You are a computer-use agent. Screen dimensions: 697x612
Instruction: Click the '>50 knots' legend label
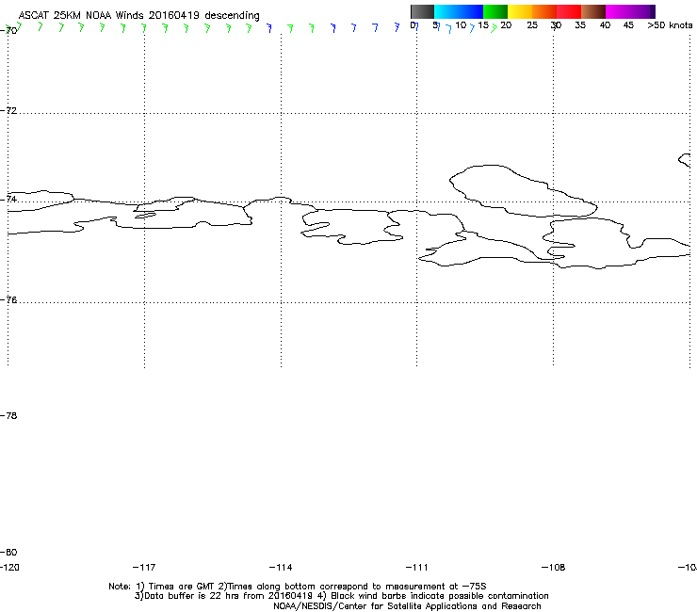[670, 25]
